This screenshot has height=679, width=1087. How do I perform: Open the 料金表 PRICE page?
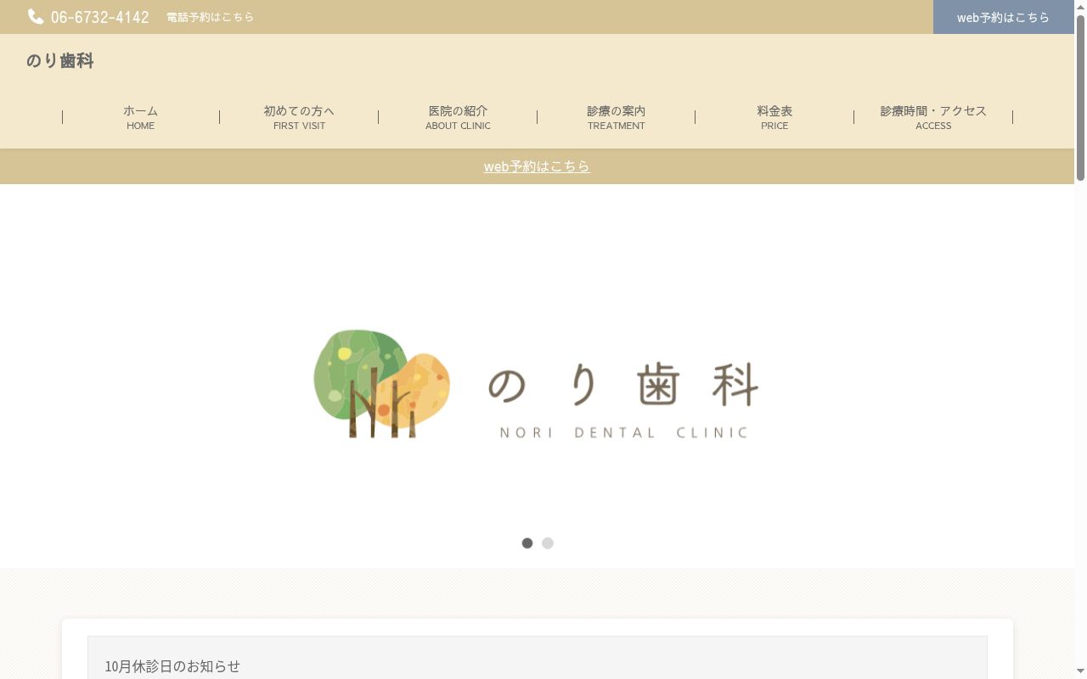[x=774, y=117]
